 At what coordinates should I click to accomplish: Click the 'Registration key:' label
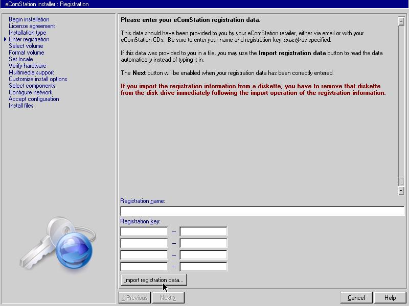(140, 221)
